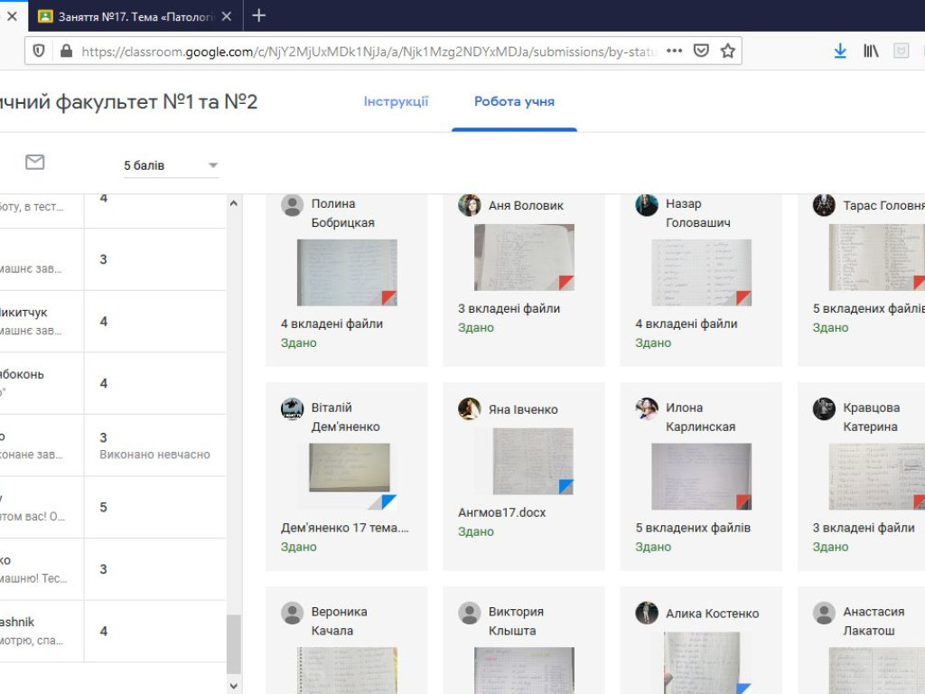The image size is (925, 694).
Task: Click 3 вкладені файли under Кравцова Катерина
Action: [x=864, y=528]
